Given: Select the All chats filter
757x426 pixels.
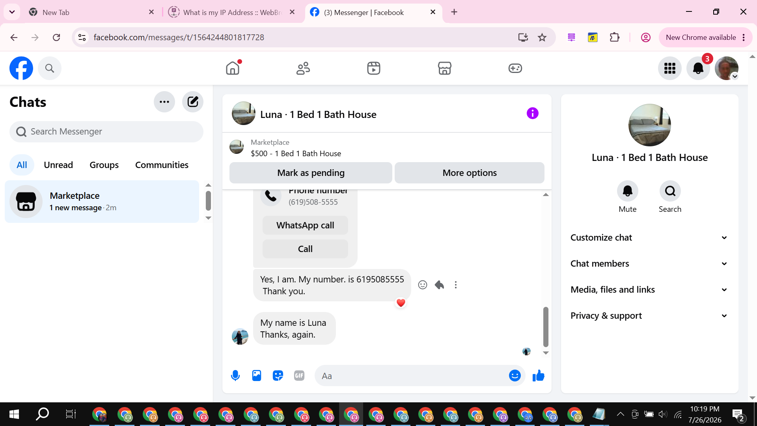Looking at the screenshot, I should pyautogui.click(x=22, y=165).
